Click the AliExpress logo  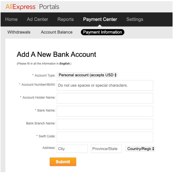coord(21,7)
